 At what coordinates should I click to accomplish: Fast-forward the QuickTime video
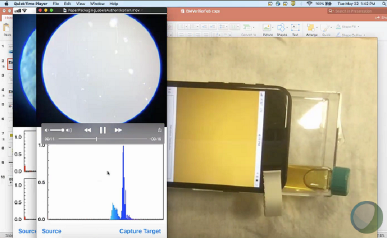(x=118, y=130)
